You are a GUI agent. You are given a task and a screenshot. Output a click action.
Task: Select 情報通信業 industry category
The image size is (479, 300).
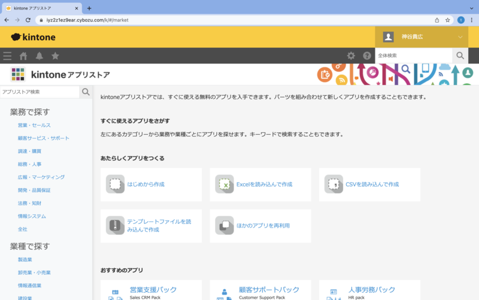pos(29,286)
